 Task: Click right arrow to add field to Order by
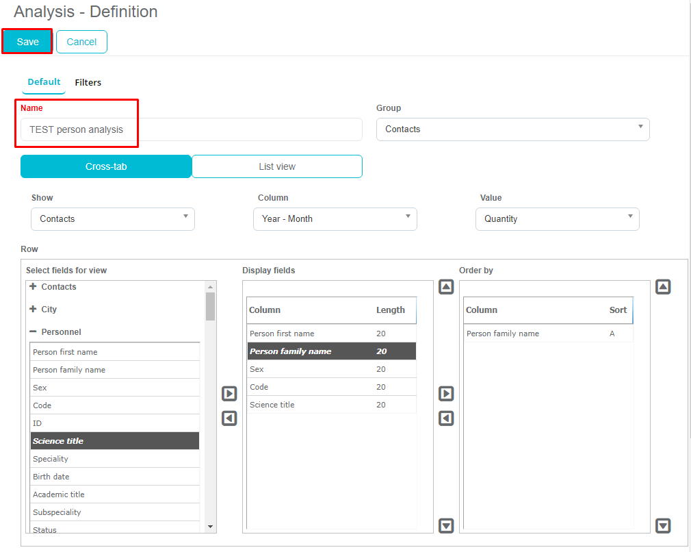point(446,394)
